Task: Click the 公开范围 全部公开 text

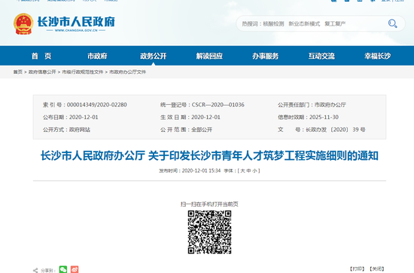Action: tap(186, 130)
